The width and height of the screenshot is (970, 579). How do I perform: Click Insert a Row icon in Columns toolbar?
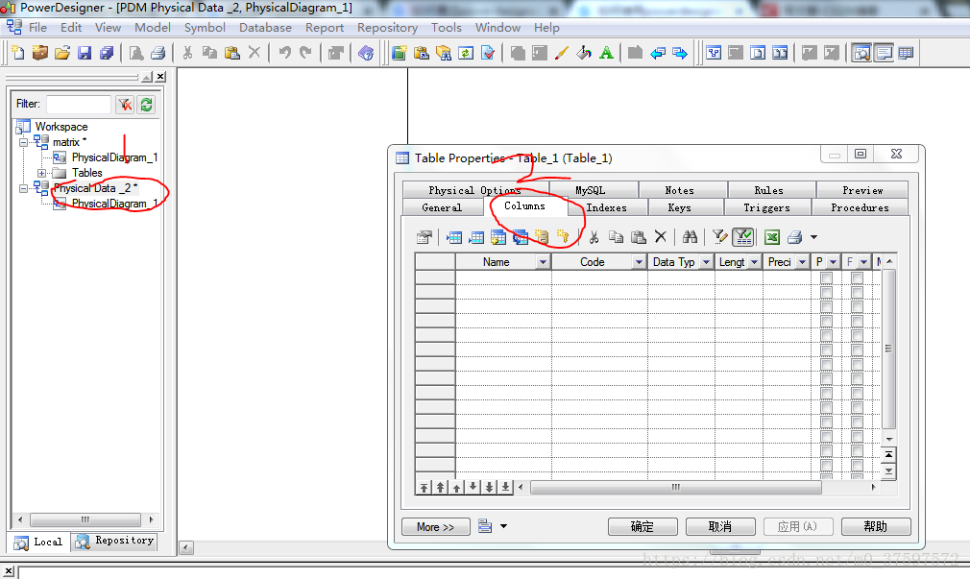click(x=454, y=237)
